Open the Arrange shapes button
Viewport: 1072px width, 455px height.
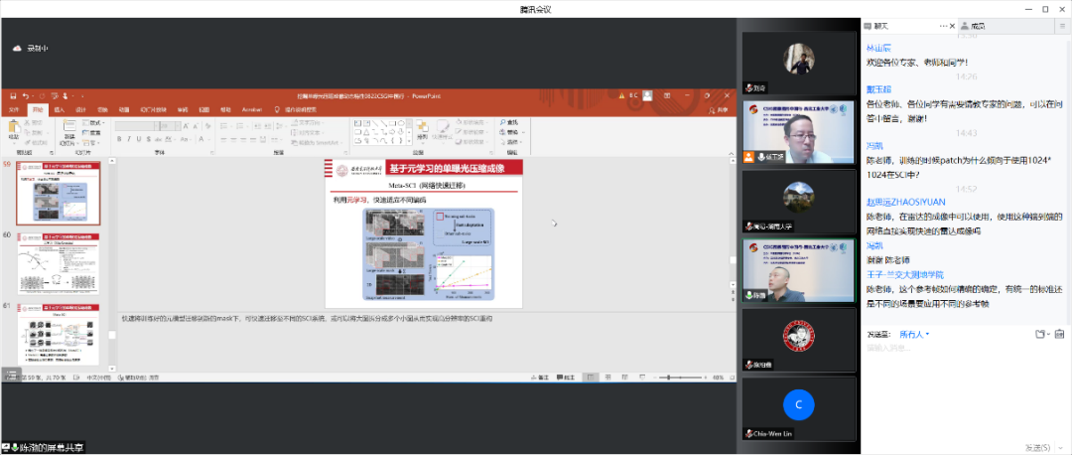click(x=422, y=130)
